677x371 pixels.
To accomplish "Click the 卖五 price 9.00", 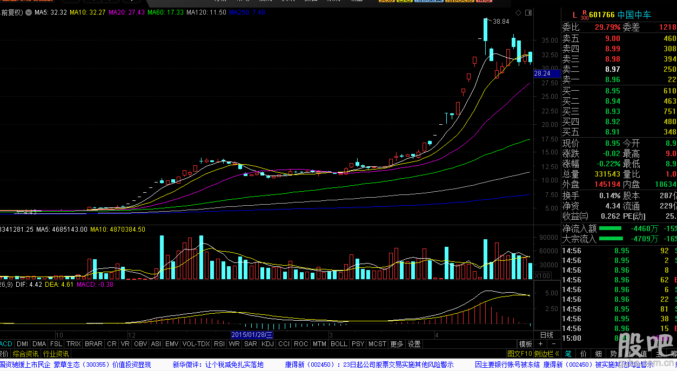I will 613,38.
